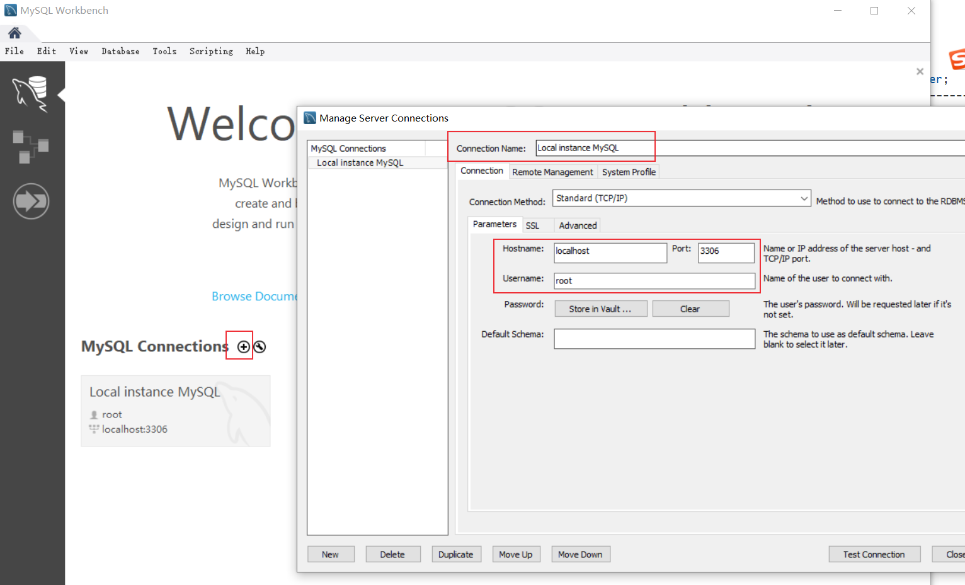The image size is (965, 585).
Task: Click the MySQL Workbench title bar icon
Action: pyautogui.click(x=11, y=10)
